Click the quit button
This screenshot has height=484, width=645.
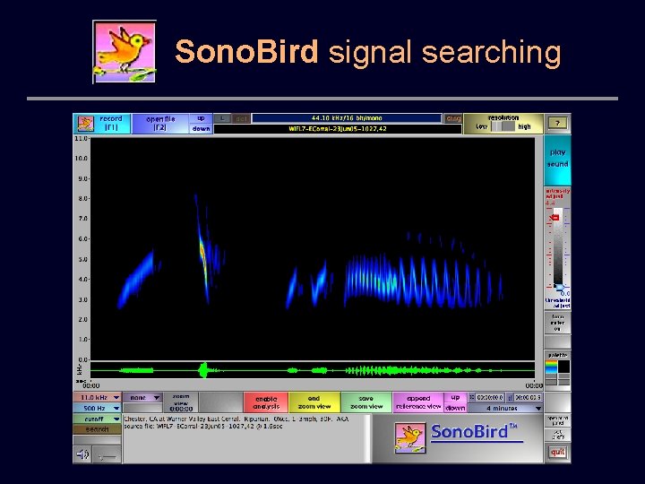tap(557, 453)
